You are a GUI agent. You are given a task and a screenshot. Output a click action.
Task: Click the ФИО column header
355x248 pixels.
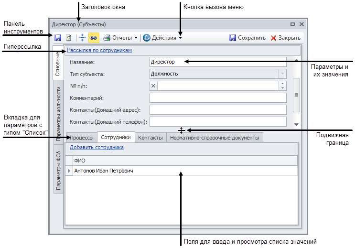coord(185,161)
